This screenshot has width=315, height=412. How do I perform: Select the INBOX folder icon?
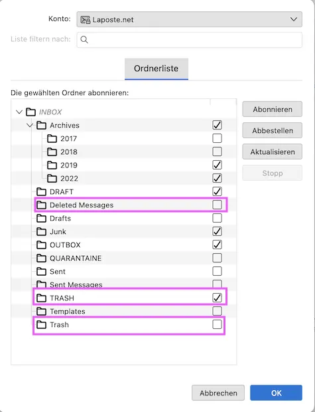click(31, 112)
